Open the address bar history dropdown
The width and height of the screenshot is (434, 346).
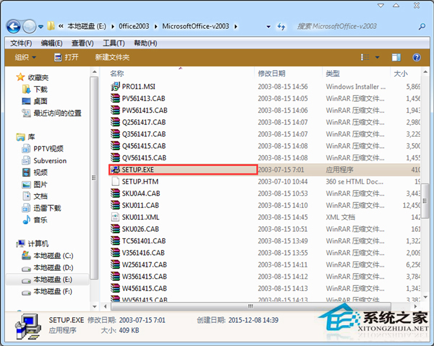268,27
